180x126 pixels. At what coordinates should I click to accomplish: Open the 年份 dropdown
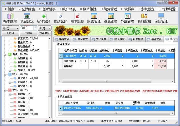[10, 28]
